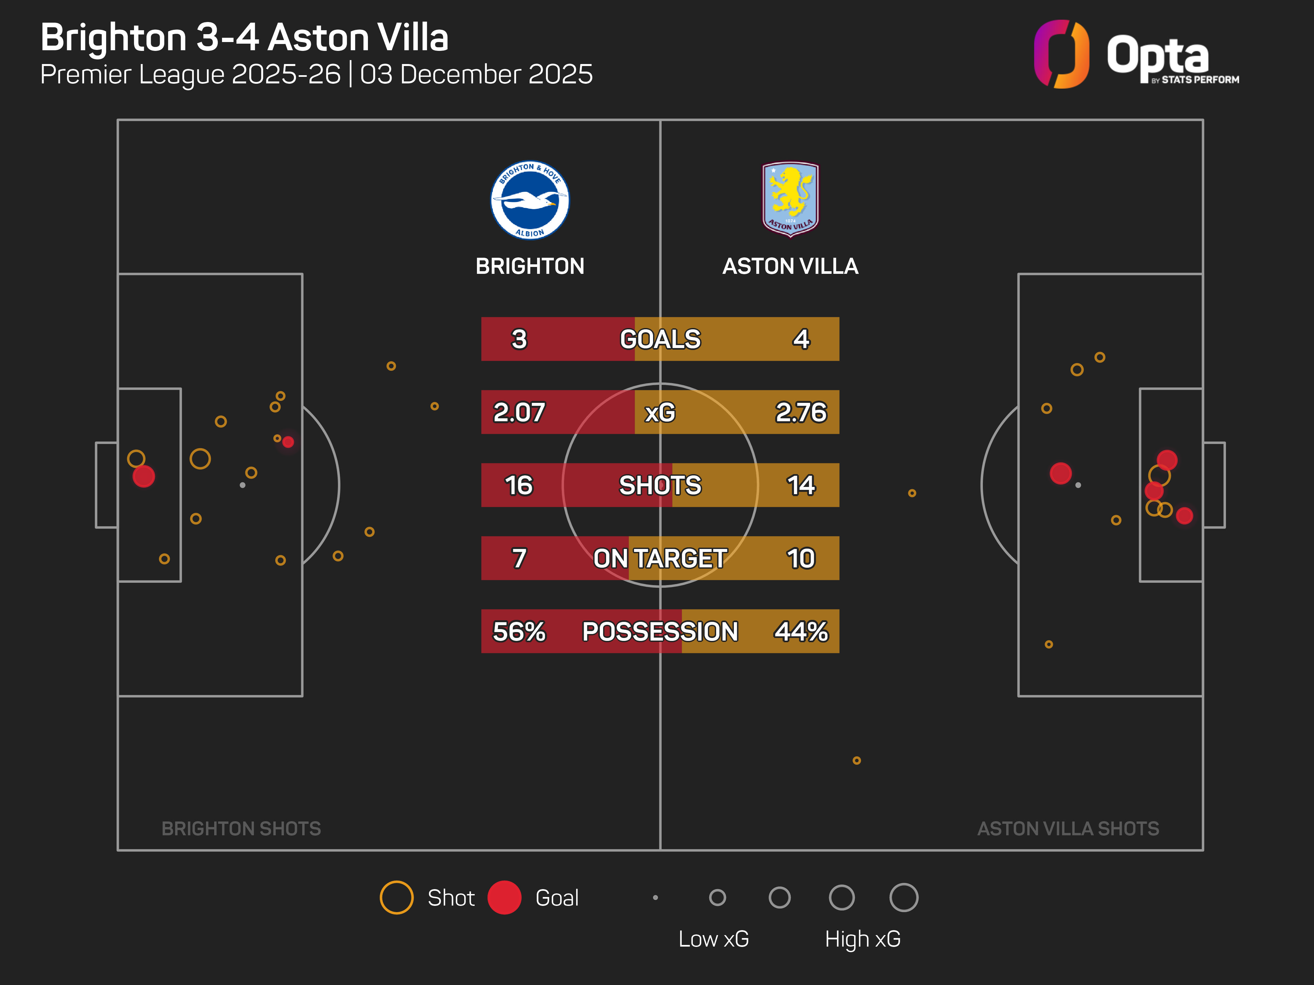
Task: Select the SHOTS stat bar
Action: tap(660, 485)
